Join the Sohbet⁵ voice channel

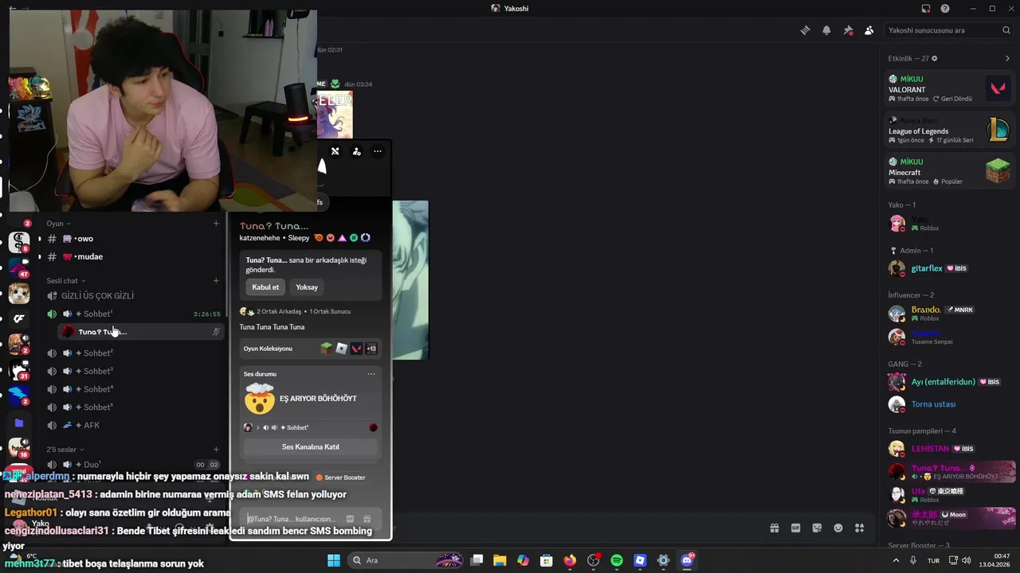tap(133, 407)
